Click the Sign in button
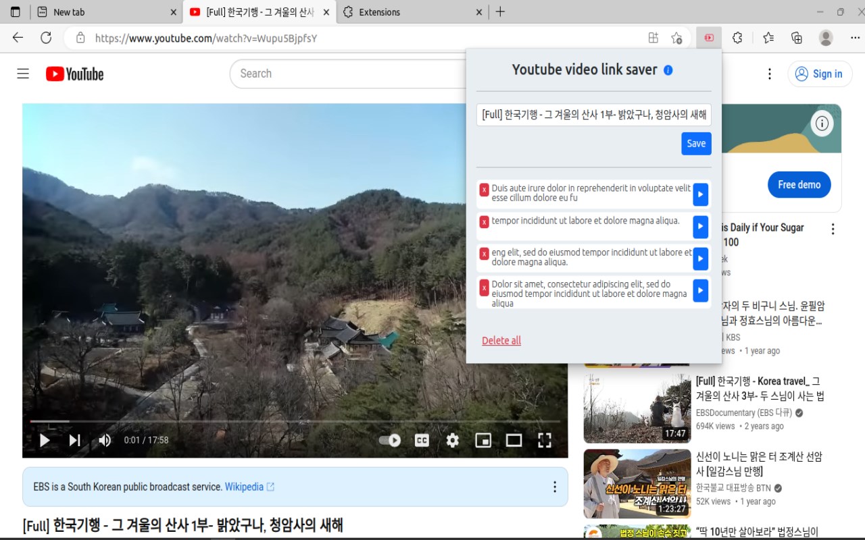 819,74
